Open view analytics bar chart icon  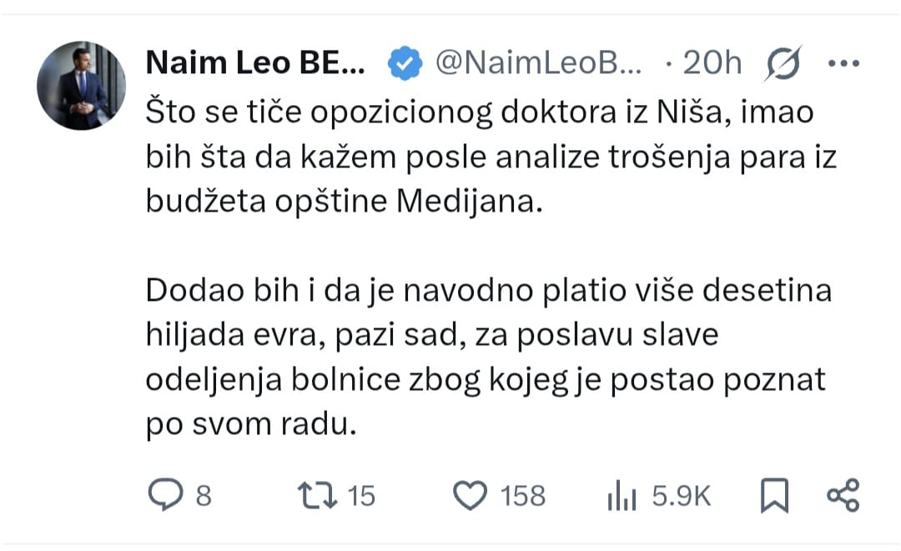pos(622,495)
